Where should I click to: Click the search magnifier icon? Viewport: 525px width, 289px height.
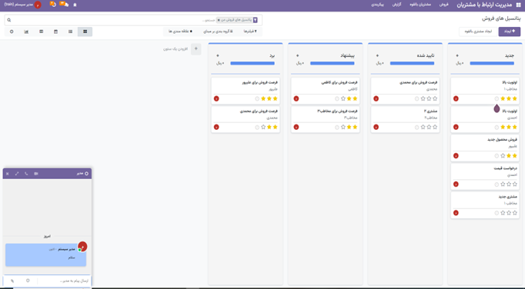pyautogui.click(x=9, y=20)
